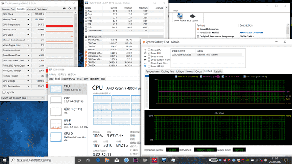Open GPU-Z hamburger menu icon
Screen dimensions: 292x164
75,8
